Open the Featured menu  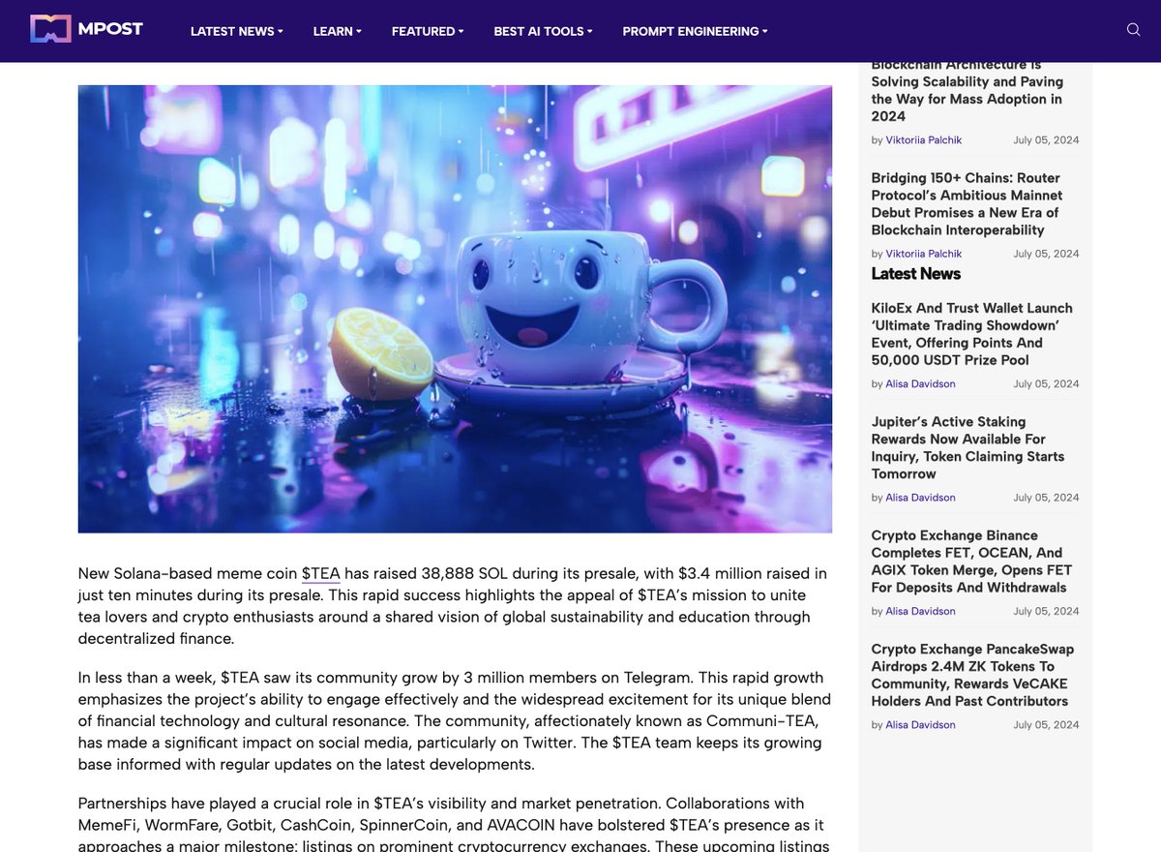click(x=428, y=31)
